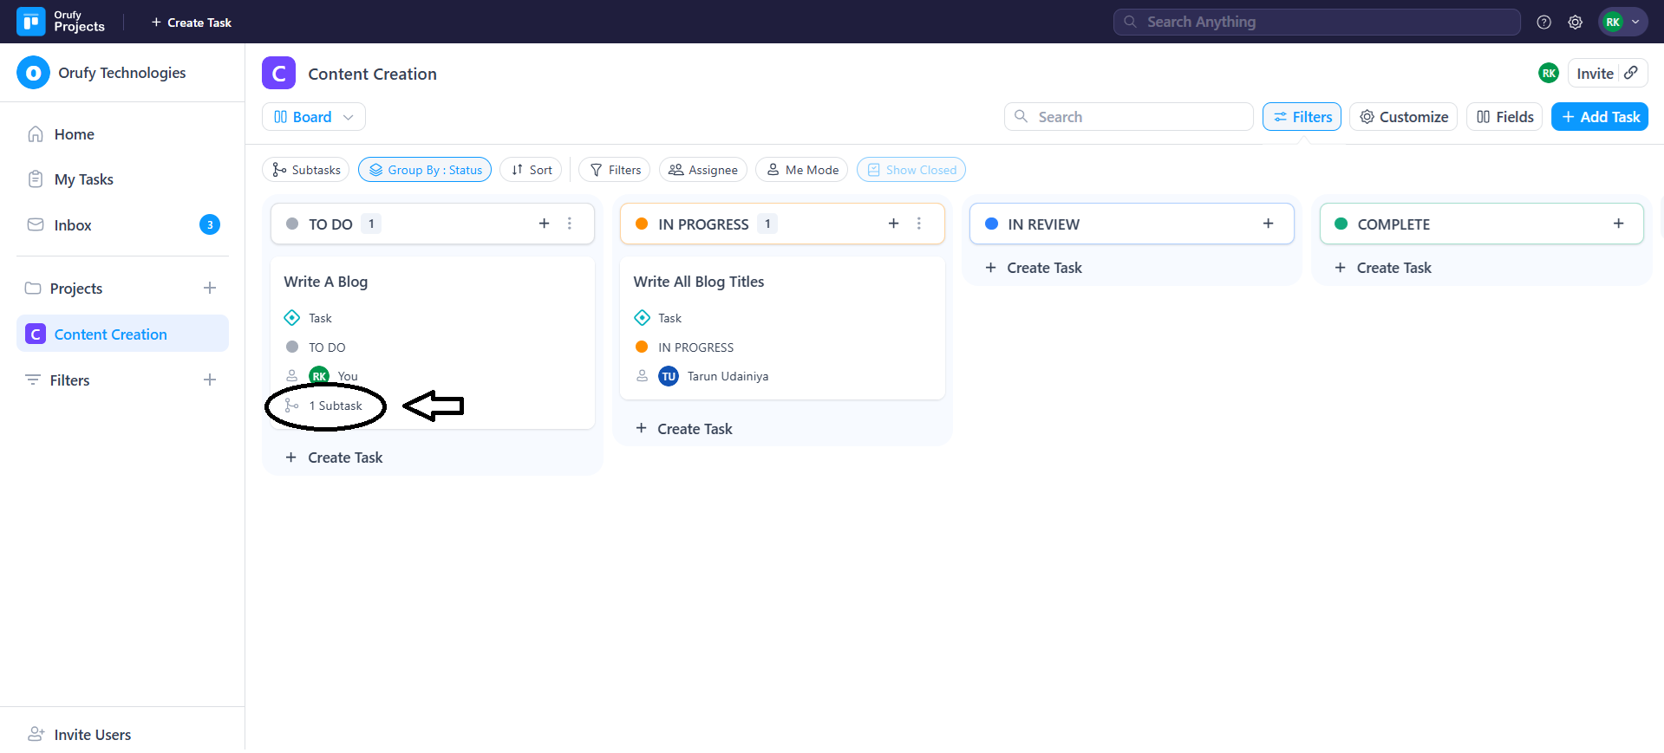Open the Group By: Status dropdown
Image resolution: width=1664 pixels, height=753 pixels.
point(425,170)
